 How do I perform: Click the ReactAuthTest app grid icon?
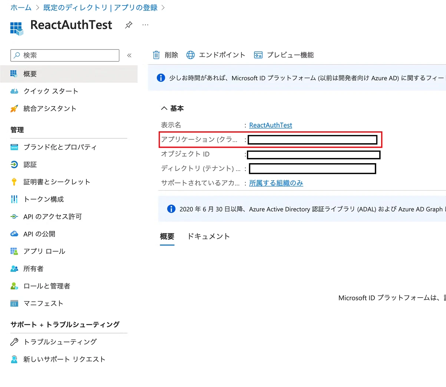tap(17, 28)
